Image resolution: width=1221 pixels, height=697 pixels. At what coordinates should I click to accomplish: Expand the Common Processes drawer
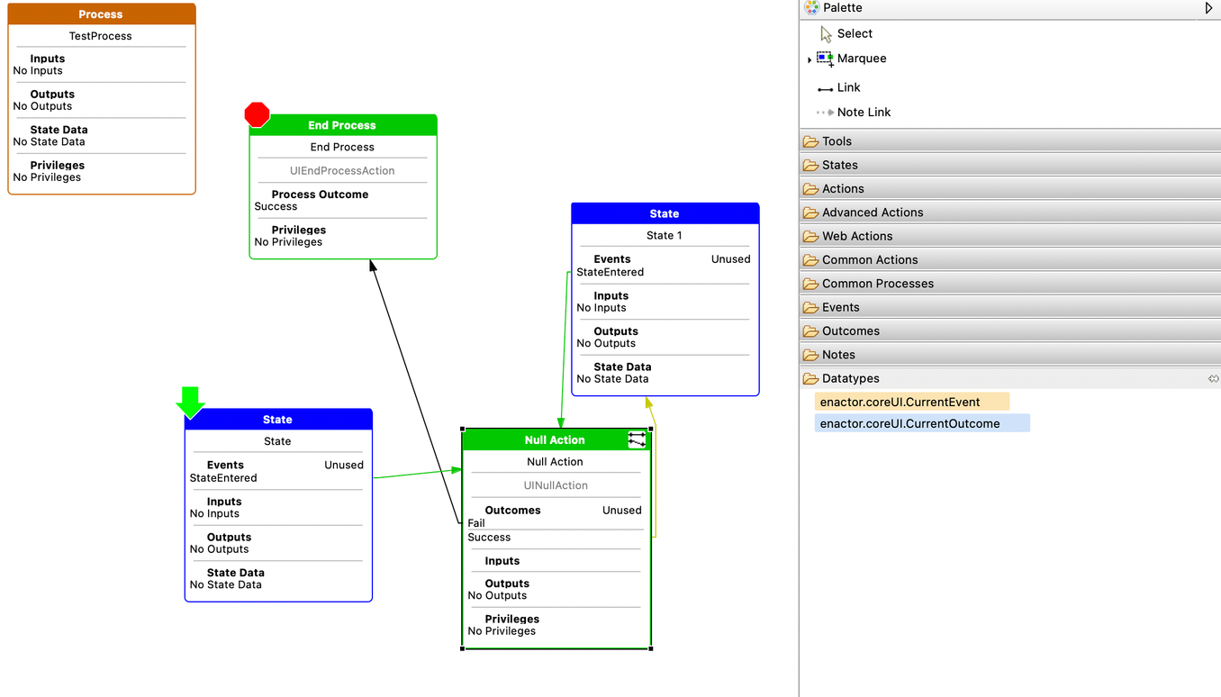coord(1010,284)
